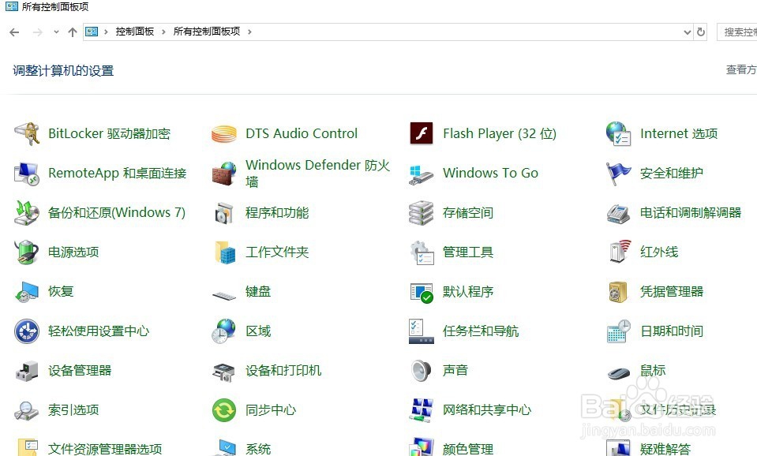
Task: Open BitLocker 驱动器加密 icon
Action: click(27, 133)
